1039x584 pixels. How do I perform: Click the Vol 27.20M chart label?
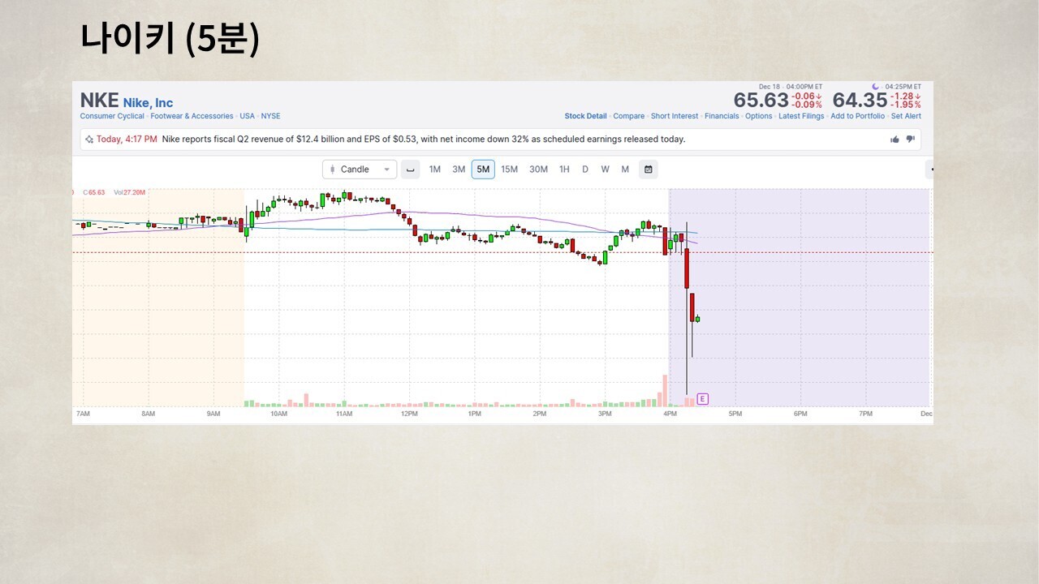click(x=130, y=192)
